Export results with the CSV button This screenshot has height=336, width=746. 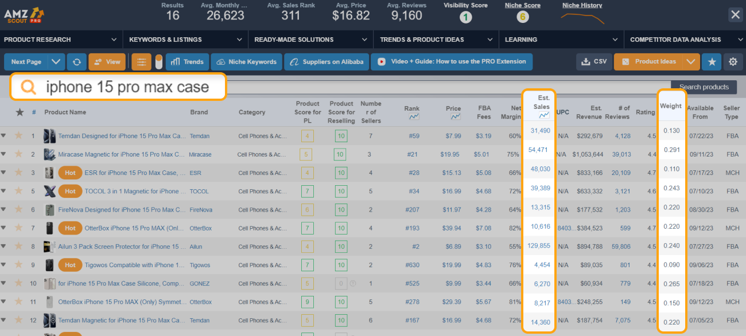tap(594, 62)
